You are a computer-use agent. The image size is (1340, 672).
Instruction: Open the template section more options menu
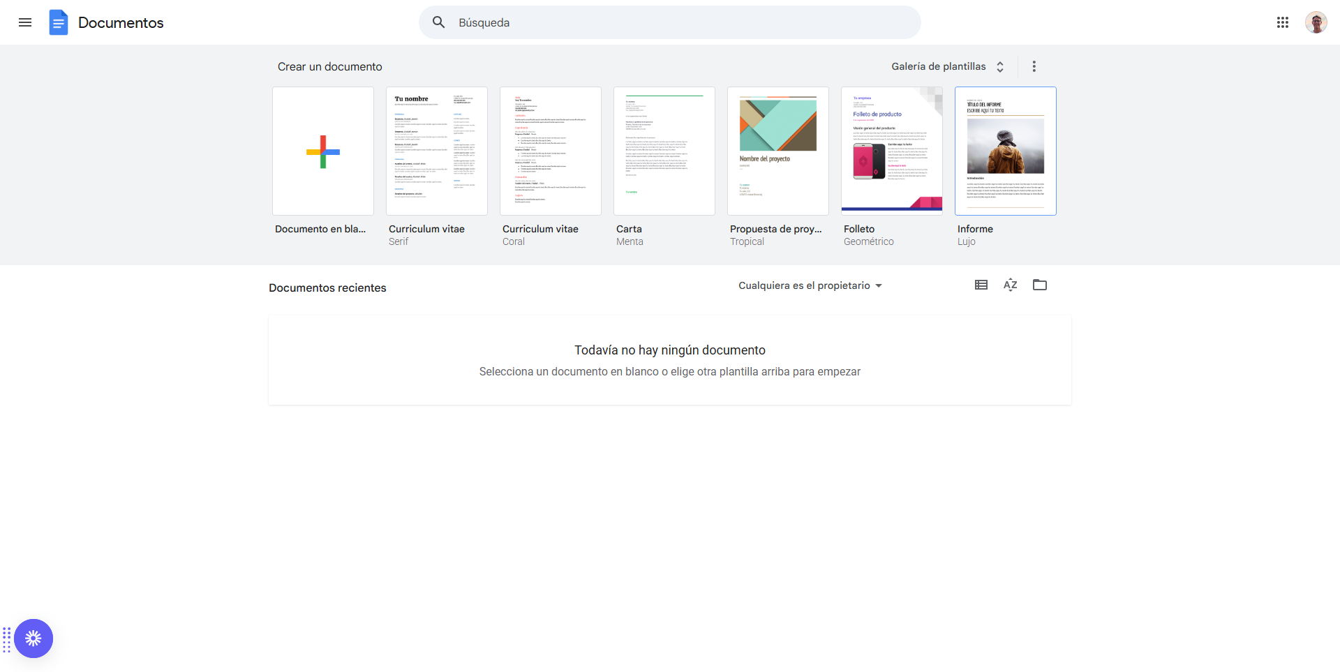click(1034, 66)
